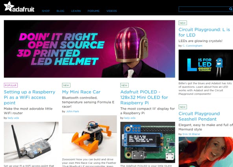
Task: Open the My Mini Race Car guide
Action: [81, 92]
